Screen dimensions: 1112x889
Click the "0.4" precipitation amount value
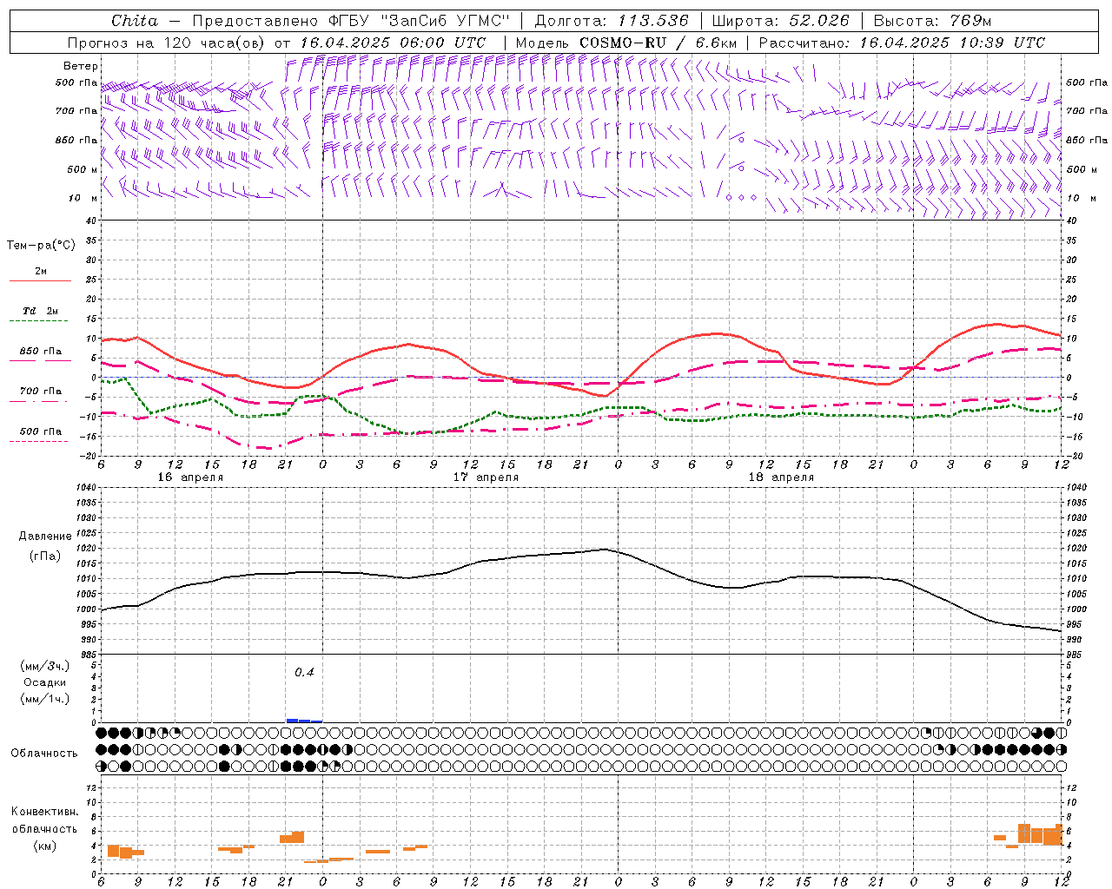[x=304, y=672]
